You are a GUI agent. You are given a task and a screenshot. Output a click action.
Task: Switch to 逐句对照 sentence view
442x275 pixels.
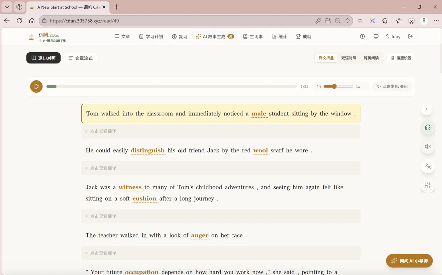[x=44, y=58]
